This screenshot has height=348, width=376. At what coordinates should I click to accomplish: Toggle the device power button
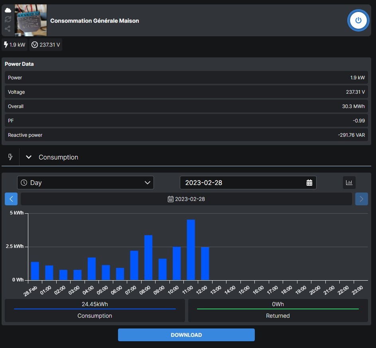pyautogui.click(x=358, y=20)
